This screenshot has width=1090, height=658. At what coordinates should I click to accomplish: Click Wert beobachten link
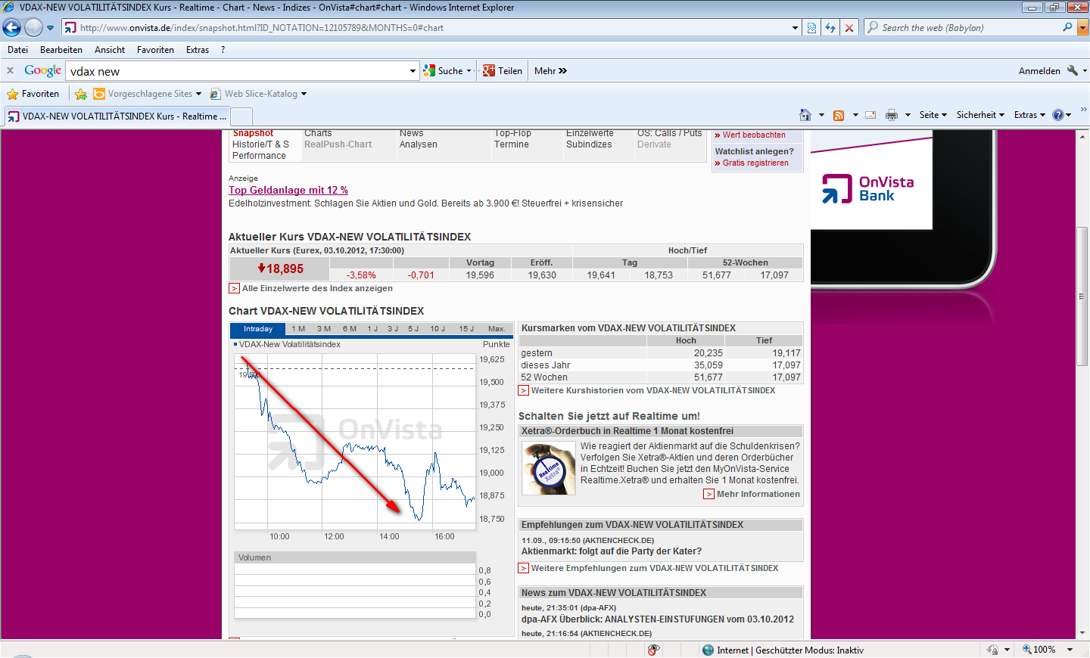[x=754, y=135]
